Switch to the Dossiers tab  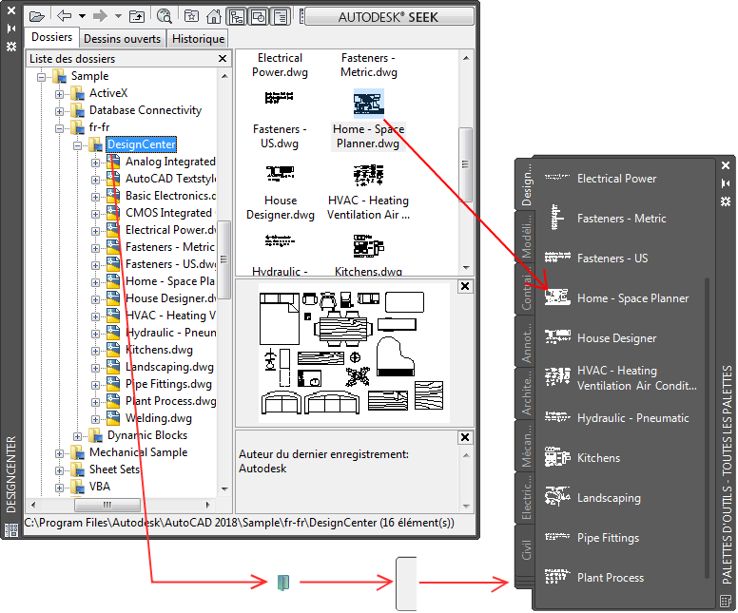(x=51, y=37)
